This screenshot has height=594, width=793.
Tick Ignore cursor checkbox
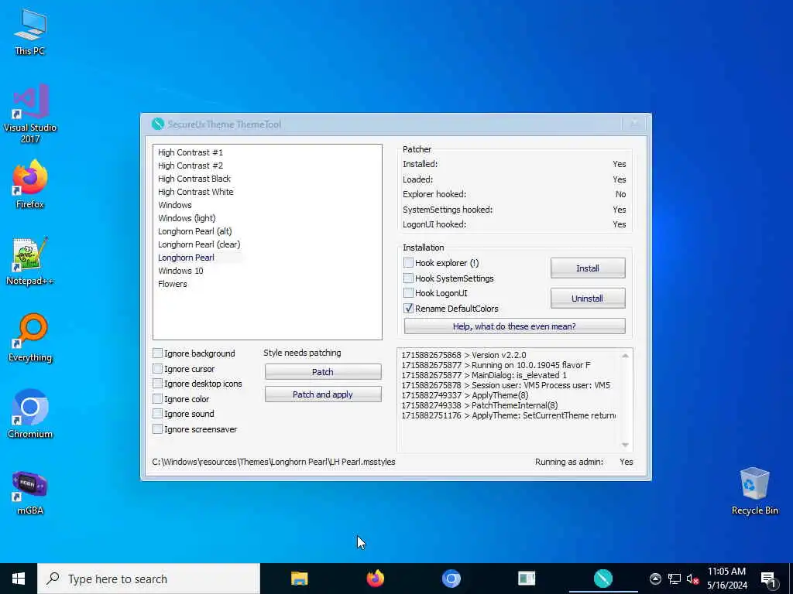point(157,369)
